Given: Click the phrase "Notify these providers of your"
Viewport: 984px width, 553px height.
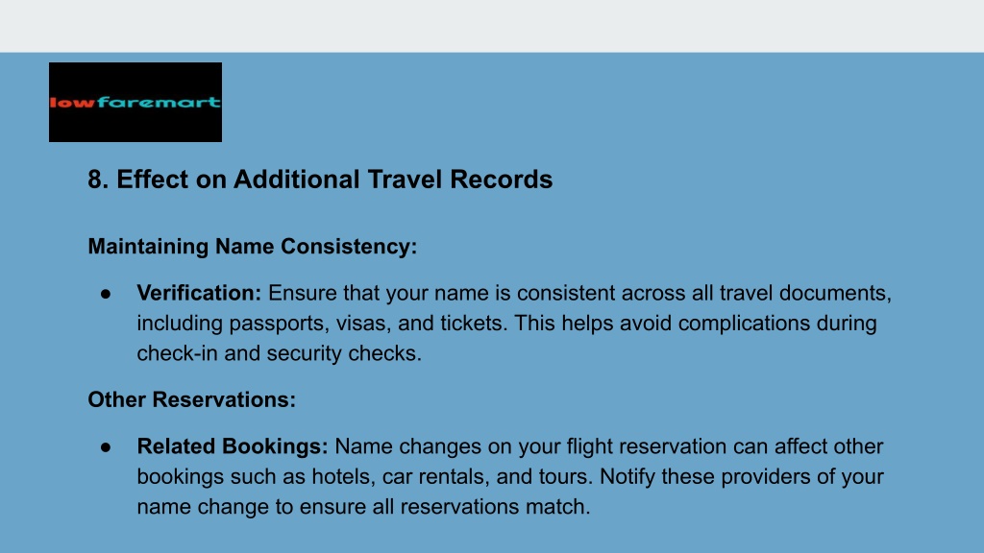Looking at the screenshot, I should point(741,476).
